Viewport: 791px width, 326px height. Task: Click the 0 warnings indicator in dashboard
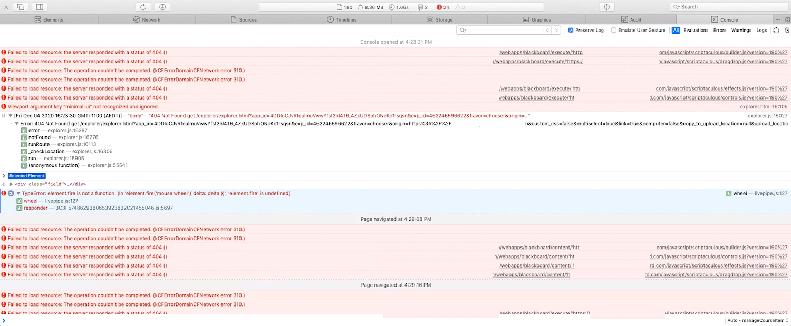[460, 7]
